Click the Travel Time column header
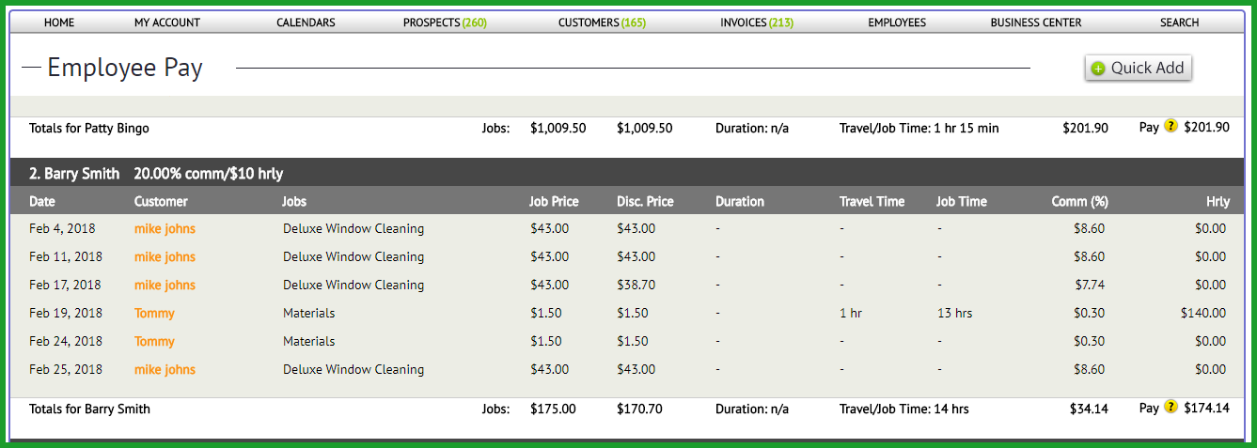Viewport: 1257px width, 448px height. coord(872,201)
